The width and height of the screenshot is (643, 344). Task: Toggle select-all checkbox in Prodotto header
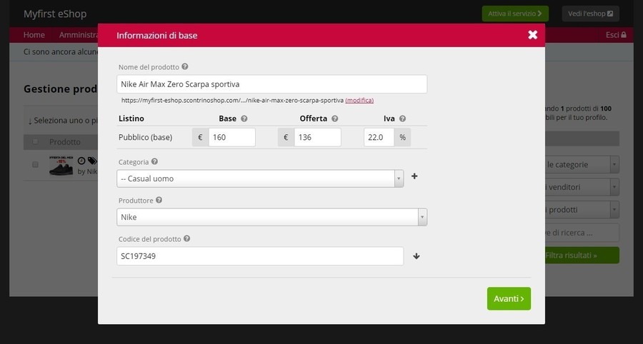point(35,142)
